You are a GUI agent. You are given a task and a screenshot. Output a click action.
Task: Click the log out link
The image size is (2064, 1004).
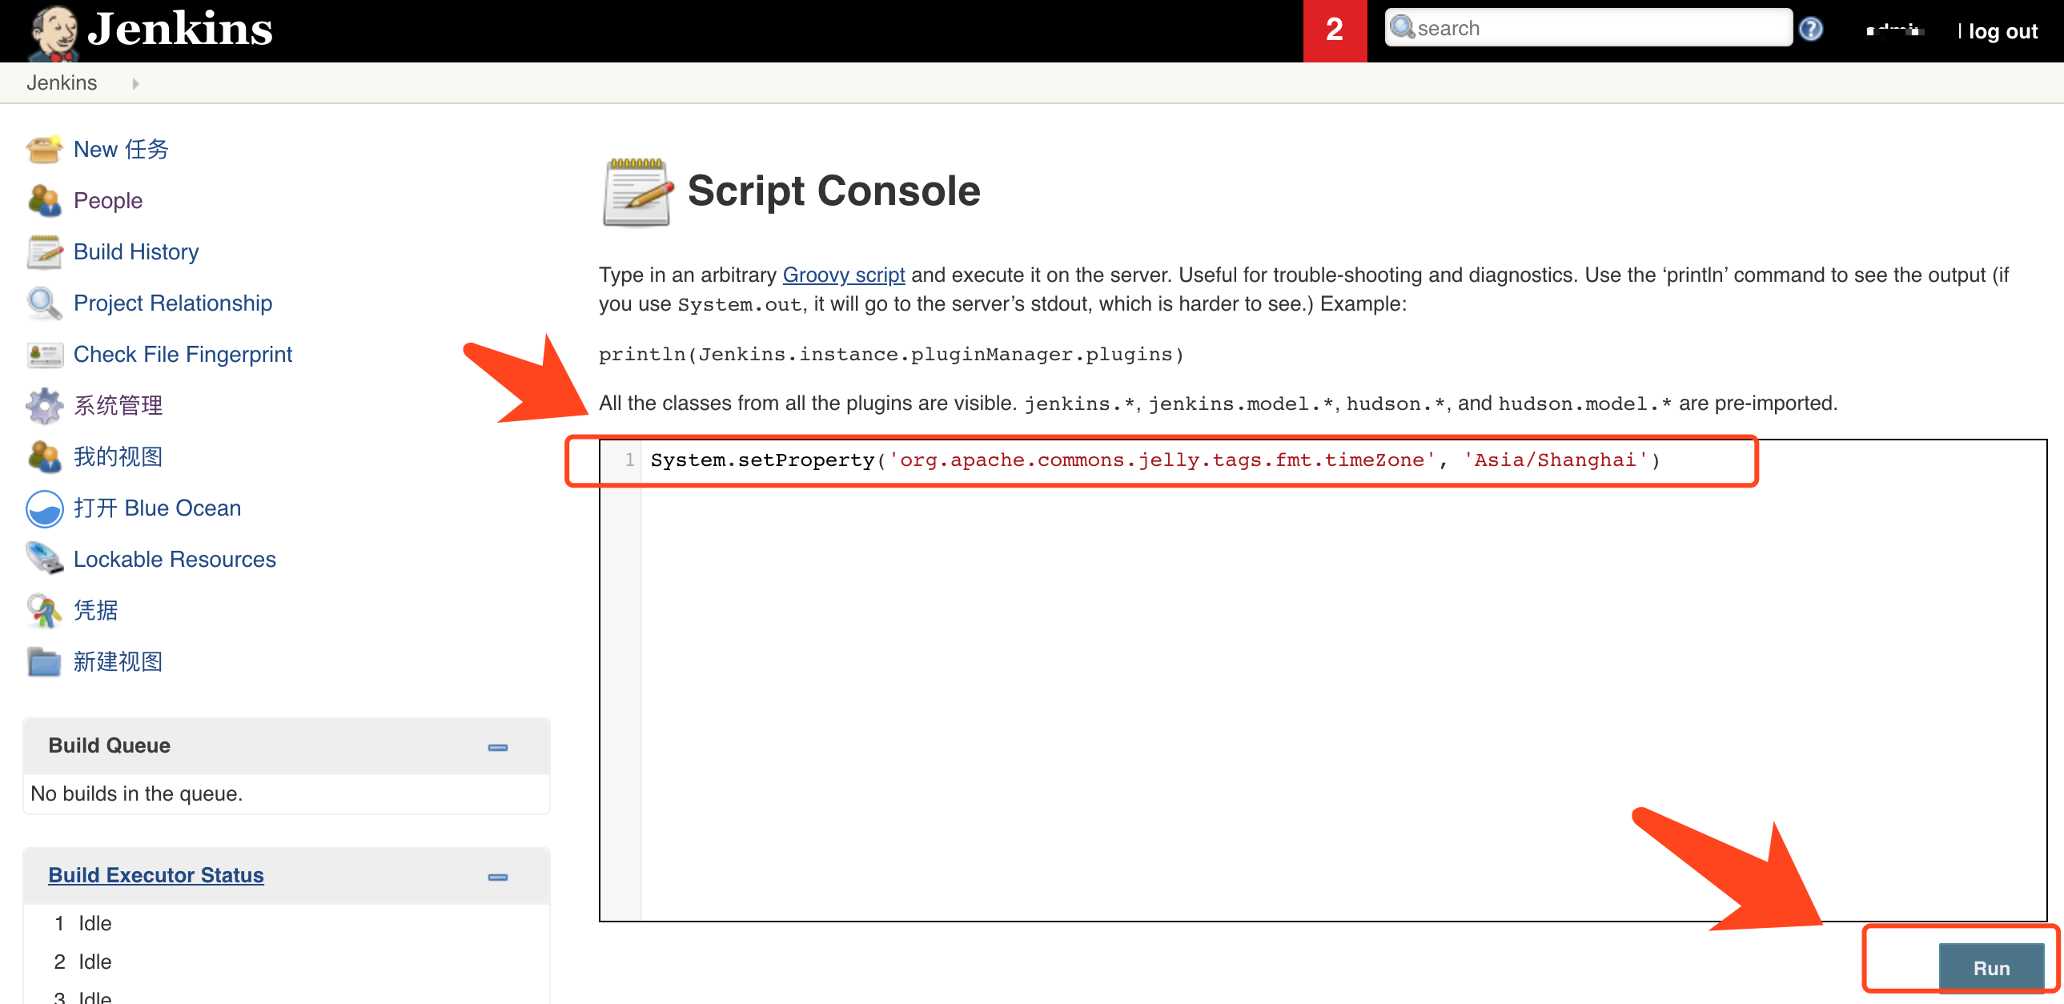[2002, 31]
